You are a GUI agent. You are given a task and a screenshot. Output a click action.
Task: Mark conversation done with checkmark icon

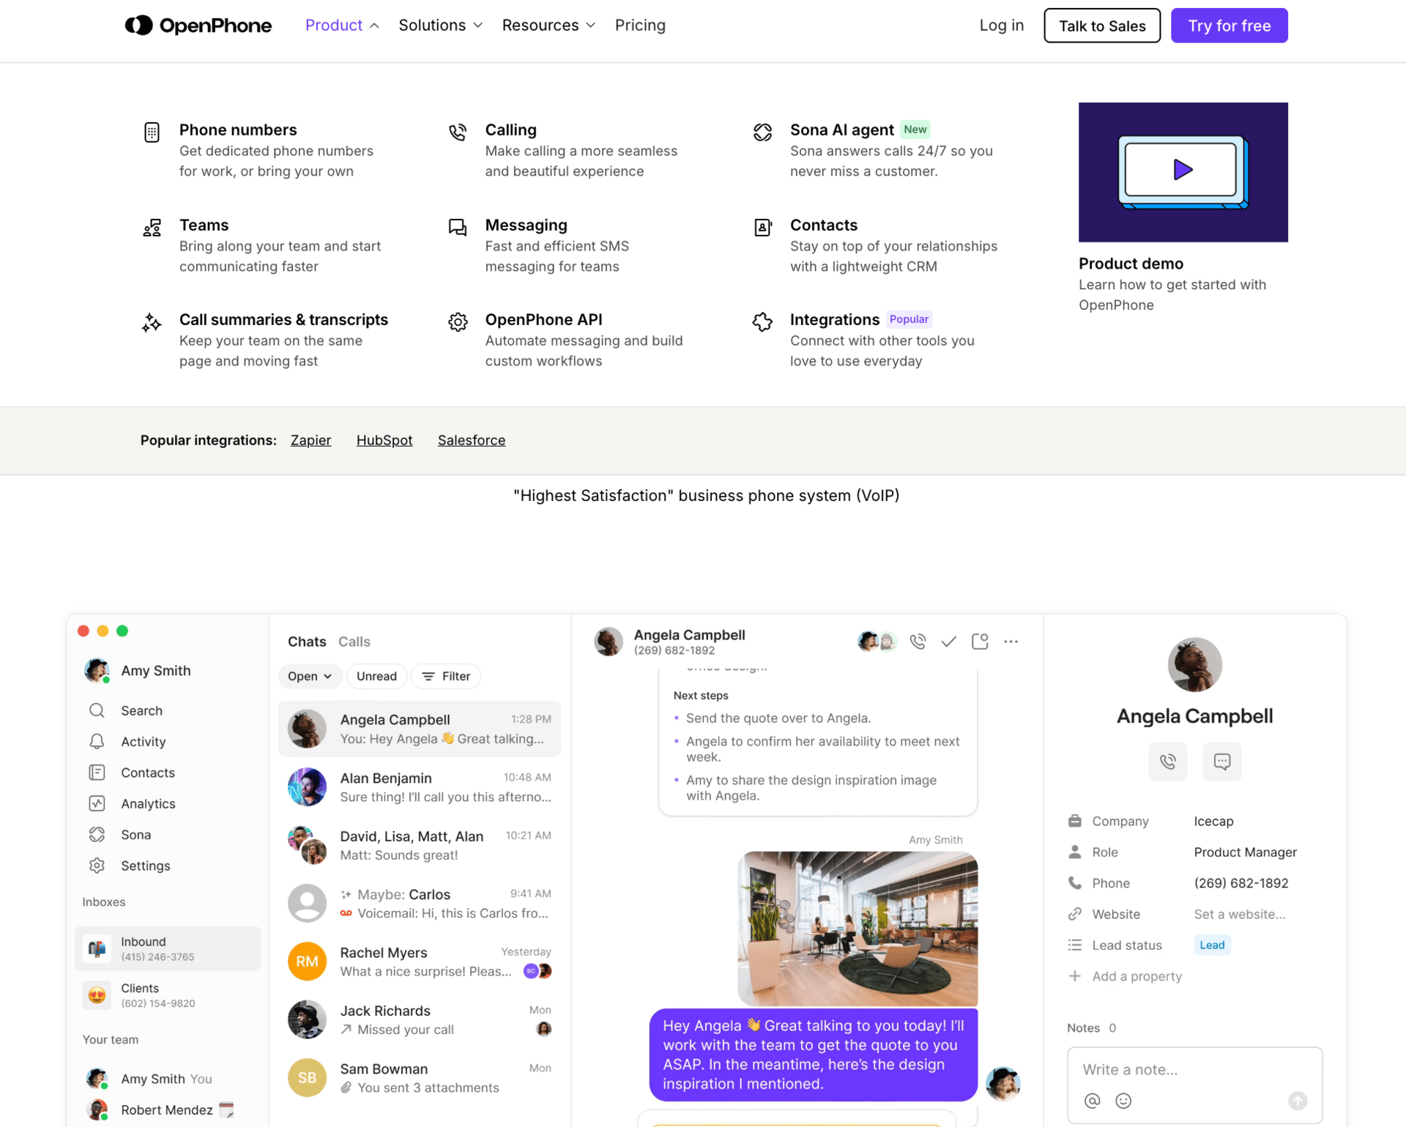pyautogui.click(x=948, y=641)
